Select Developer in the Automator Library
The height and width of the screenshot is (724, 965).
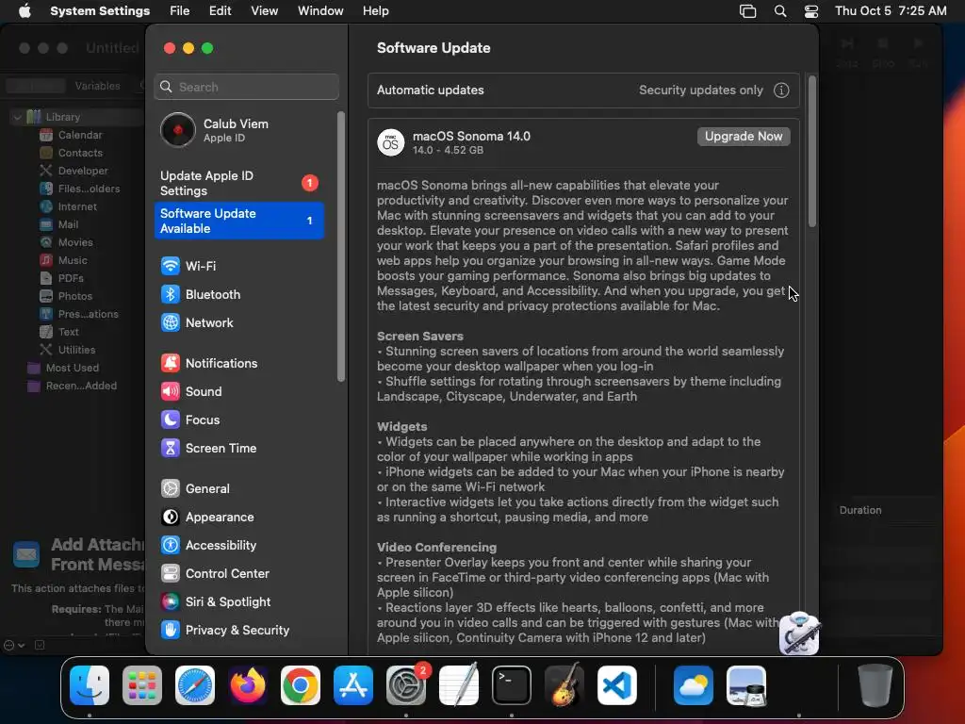tap(83, 171)
